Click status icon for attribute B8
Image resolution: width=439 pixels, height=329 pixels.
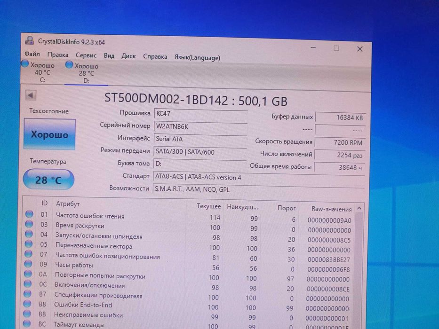pos(27,303)
